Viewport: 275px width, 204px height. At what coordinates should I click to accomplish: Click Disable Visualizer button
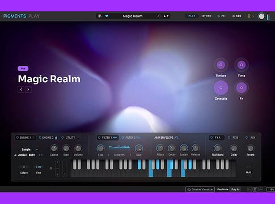tap(200, 189)
